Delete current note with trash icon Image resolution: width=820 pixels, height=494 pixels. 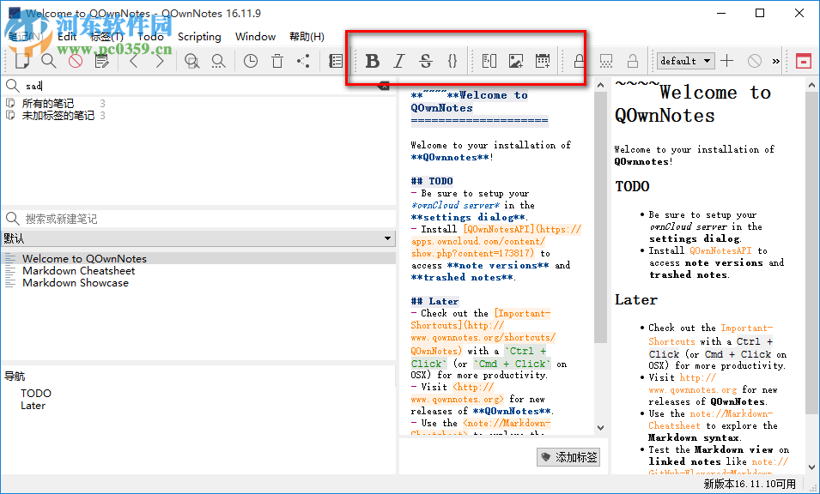[x=276, y=61]
